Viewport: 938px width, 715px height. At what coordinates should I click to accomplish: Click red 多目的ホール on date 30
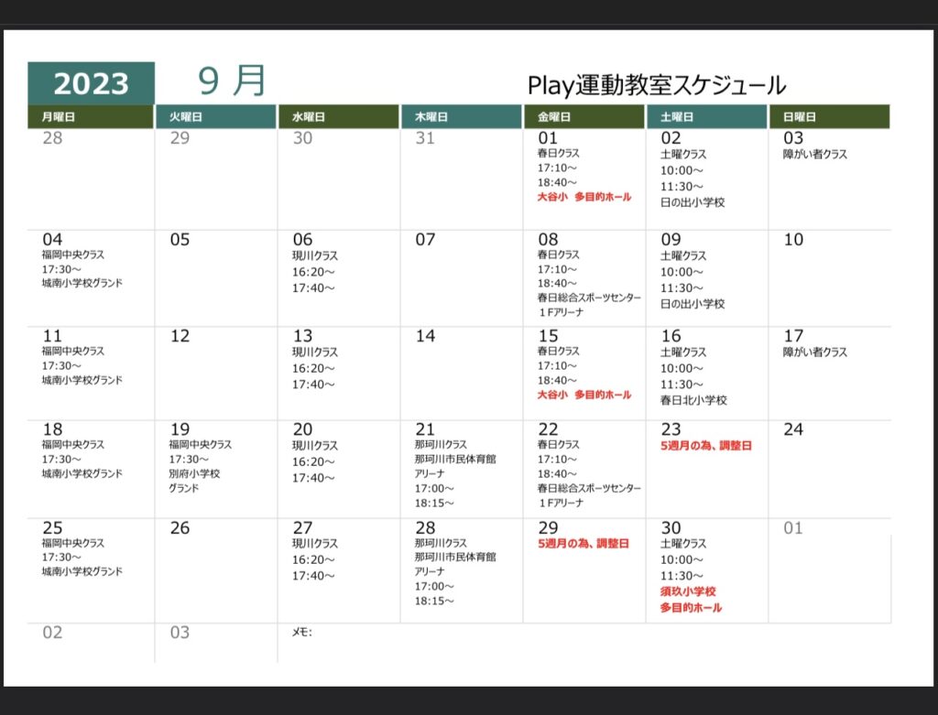(x=691, y=607)
